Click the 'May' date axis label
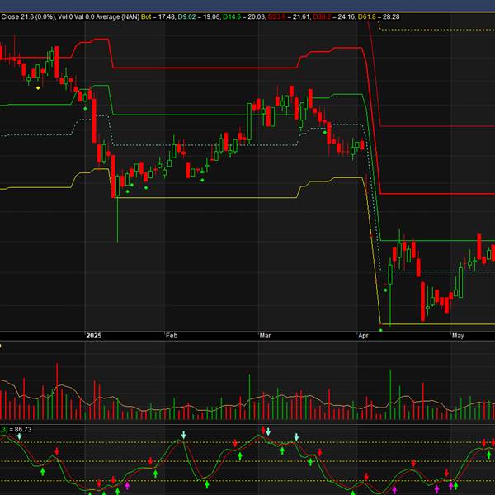This screenshot has height=495, width=495. pyautogui.click(x=458, y=336)
